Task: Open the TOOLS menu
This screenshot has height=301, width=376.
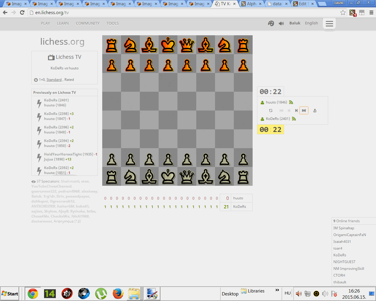Action: coord(113,23)
